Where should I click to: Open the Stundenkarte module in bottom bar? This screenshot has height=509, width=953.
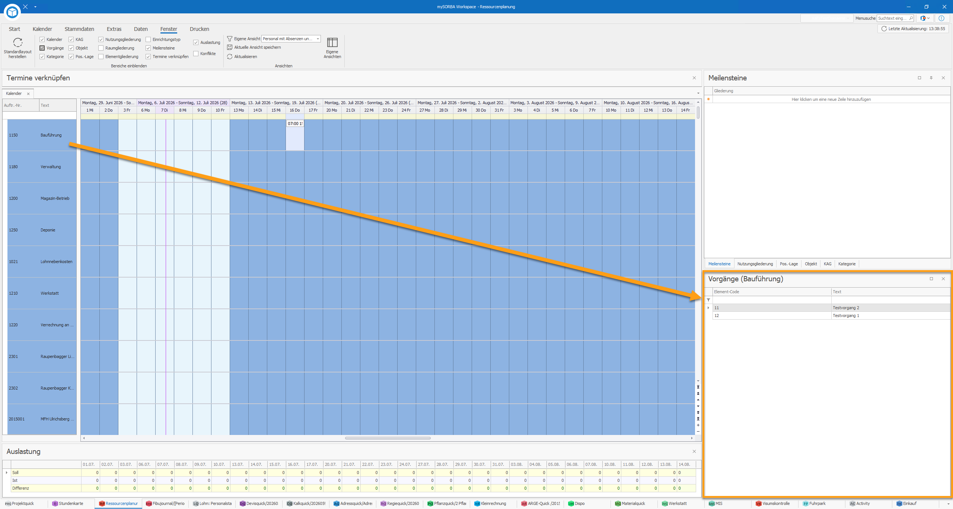click(x=68, y=503)
